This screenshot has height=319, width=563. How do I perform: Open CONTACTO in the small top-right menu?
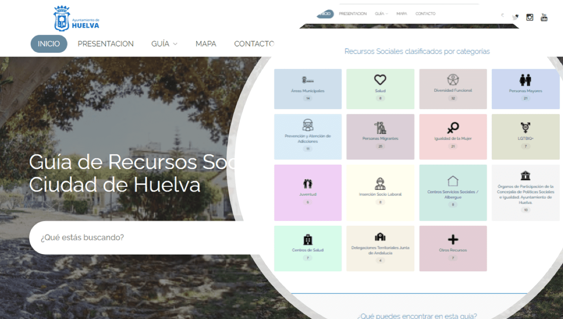[425, 14]
